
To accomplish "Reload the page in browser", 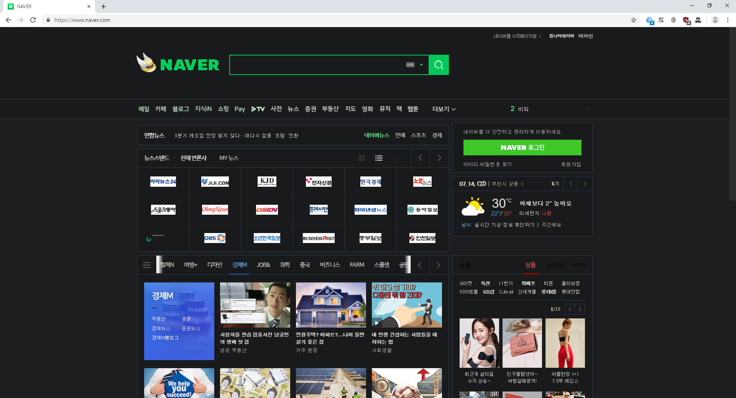I will tap(33, 20).
